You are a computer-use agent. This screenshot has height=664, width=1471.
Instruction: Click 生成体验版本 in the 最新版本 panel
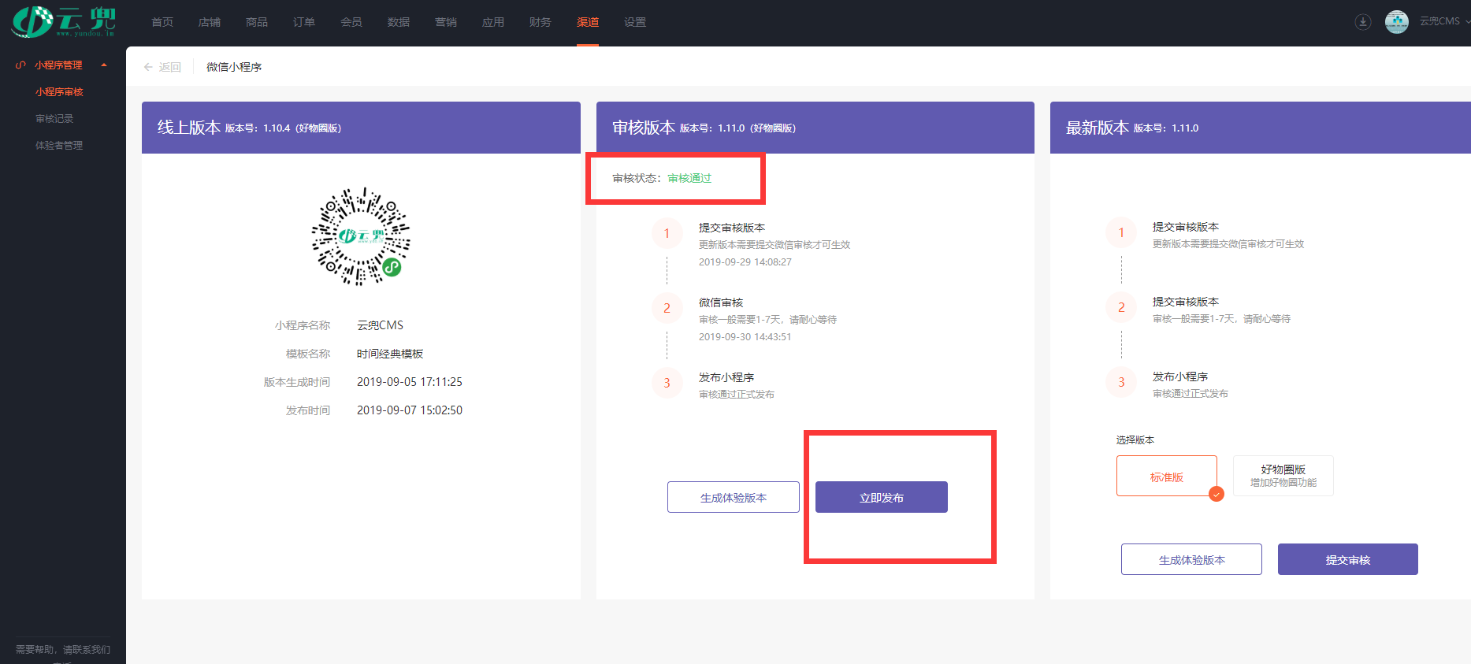click(x=1191, y=559)
